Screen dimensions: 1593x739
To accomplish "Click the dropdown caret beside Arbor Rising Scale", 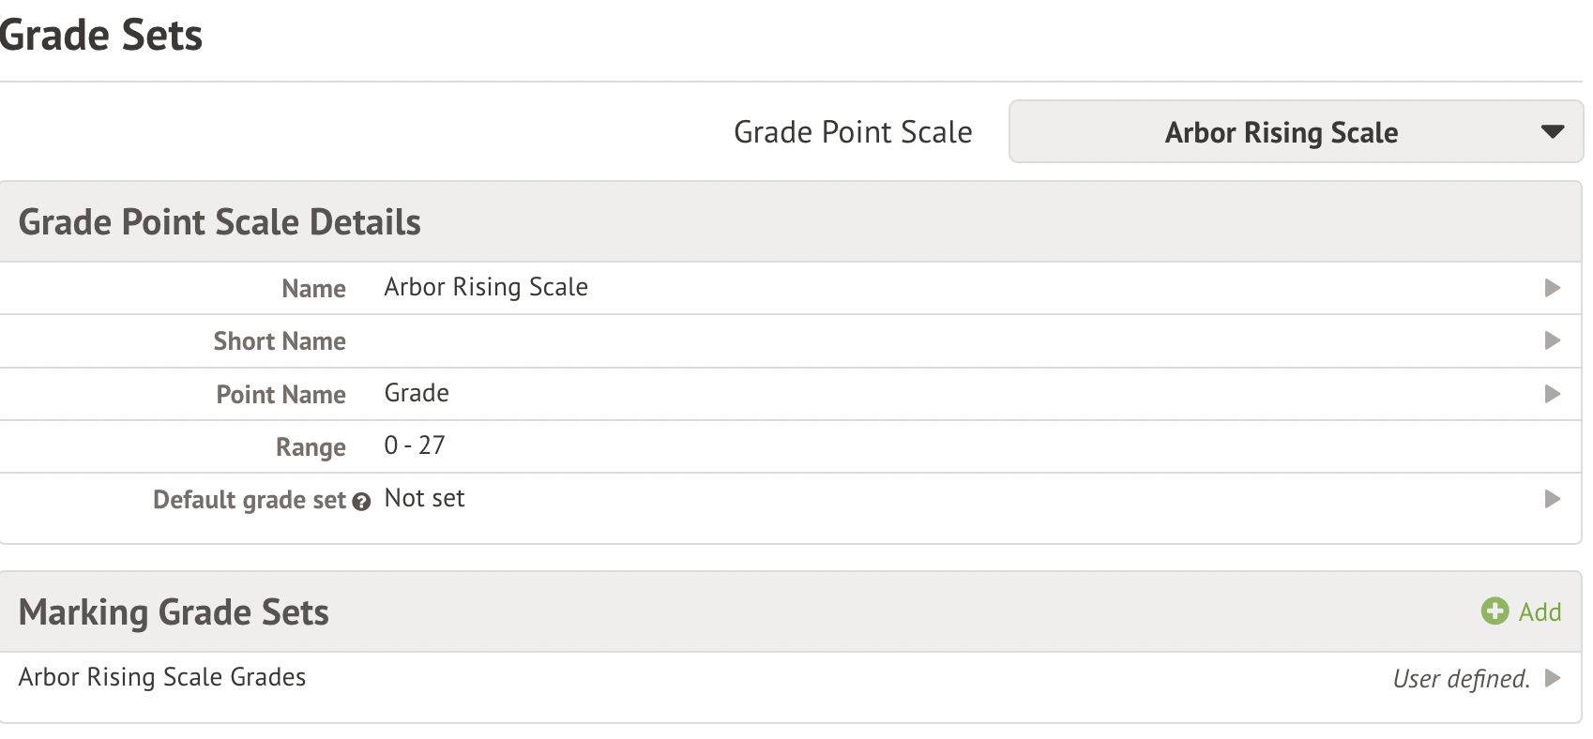I will pyautogui.click(x=1552, y=132).
